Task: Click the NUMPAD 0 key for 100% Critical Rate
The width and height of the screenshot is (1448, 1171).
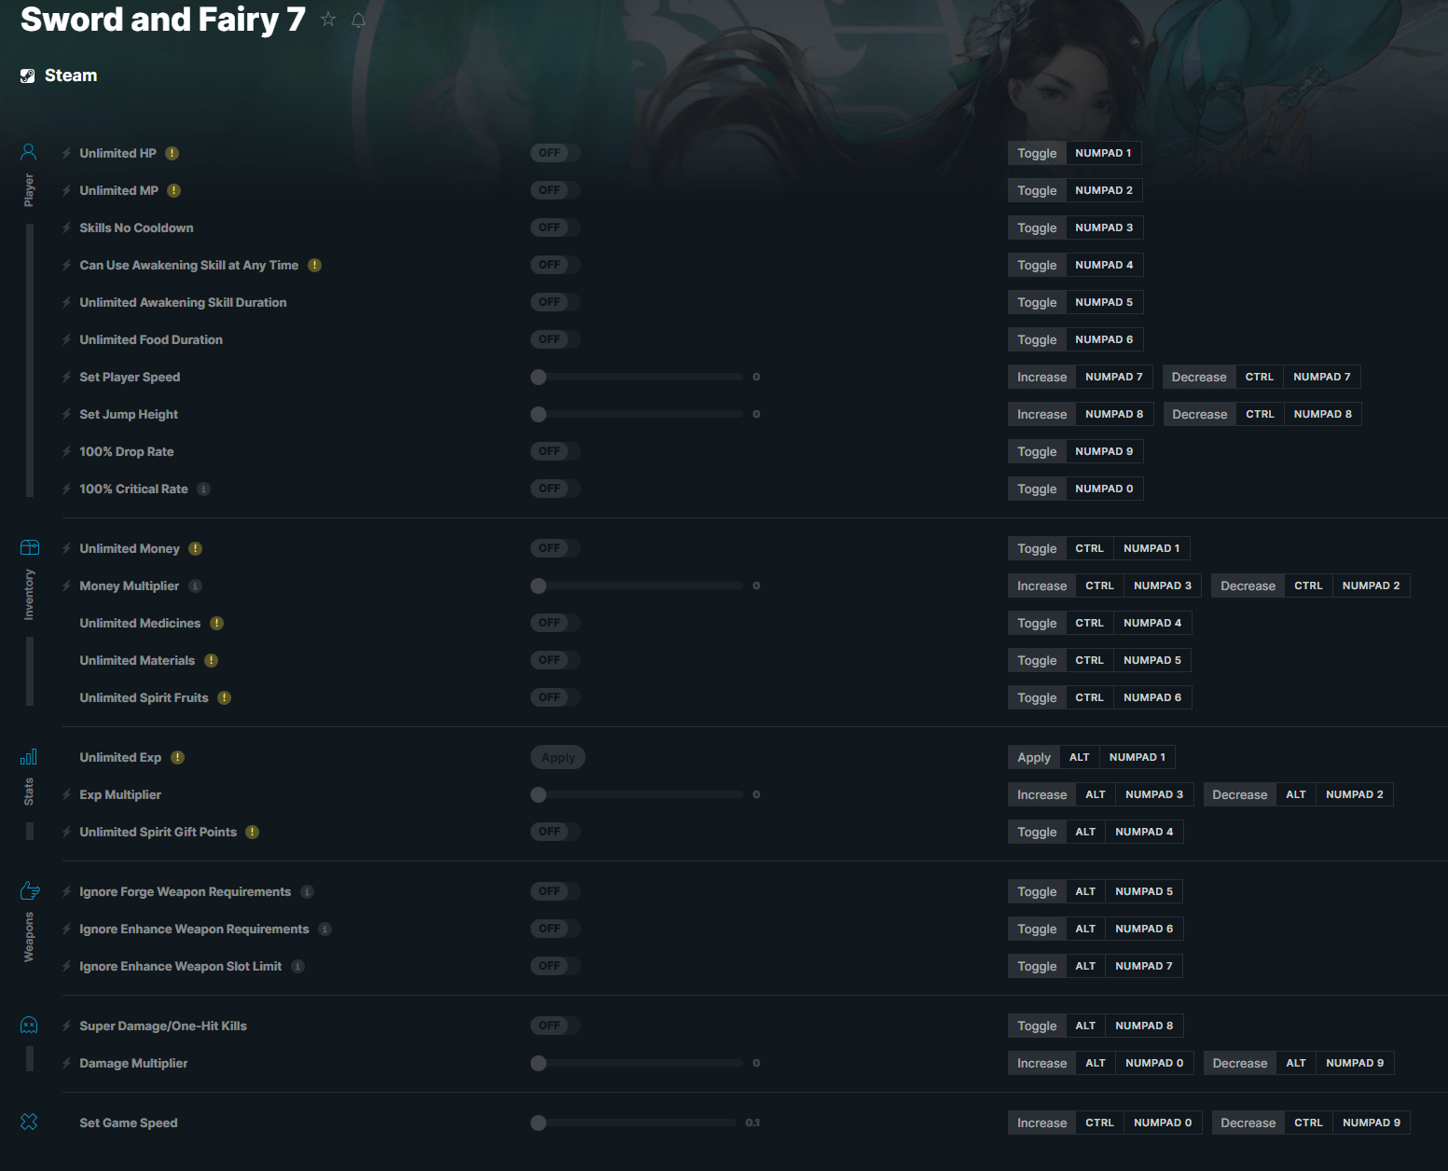Action: click(x=1105, y=489)
